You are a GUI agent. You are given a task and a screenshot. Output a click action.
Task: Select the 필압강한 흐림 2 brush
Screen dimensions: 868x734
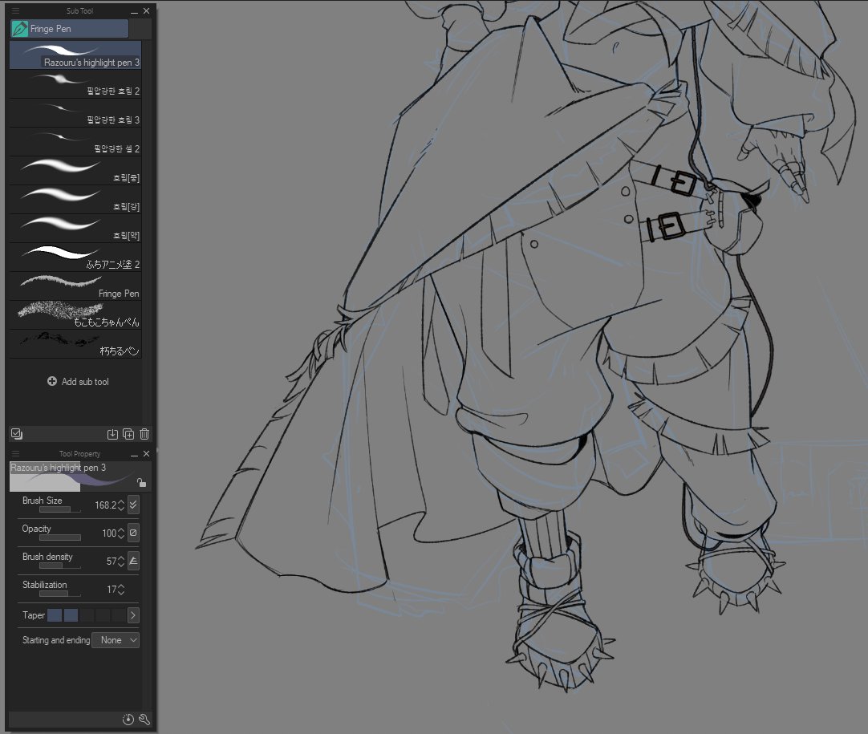75,84
